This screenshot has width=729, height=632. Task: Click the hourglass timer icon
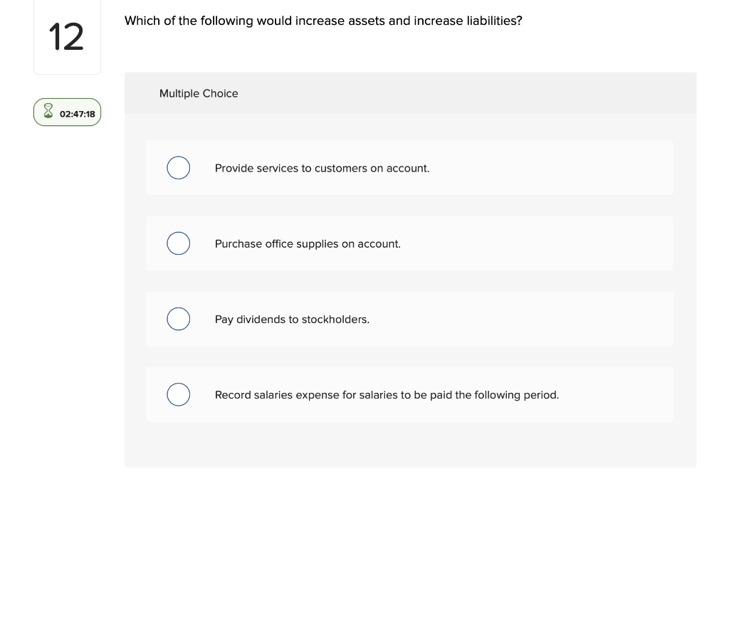(x=48, y=111)
